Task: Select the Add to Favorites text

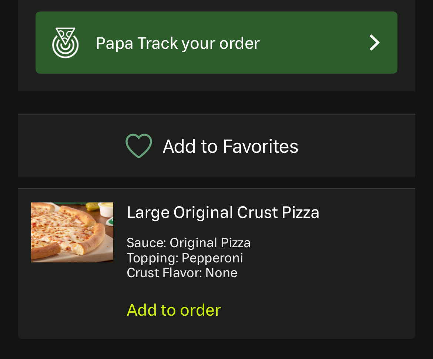Action: pos(230,146)
